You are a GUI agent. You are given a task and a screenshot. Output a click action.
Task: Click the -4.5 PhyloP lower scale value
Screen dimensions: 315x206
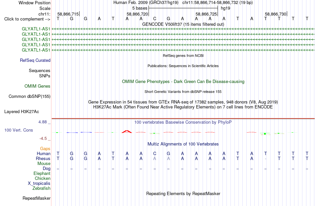click(x=43, y=139)
